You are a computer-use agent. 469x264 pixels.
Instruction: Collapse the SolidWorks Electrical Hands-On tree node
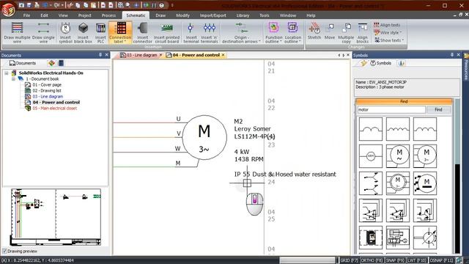[7, 73]
